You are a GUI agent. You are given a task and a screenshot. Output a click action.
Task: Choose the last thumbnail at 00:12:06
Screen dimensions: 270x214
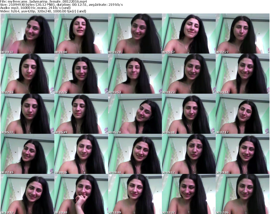[x=242, y=194]
